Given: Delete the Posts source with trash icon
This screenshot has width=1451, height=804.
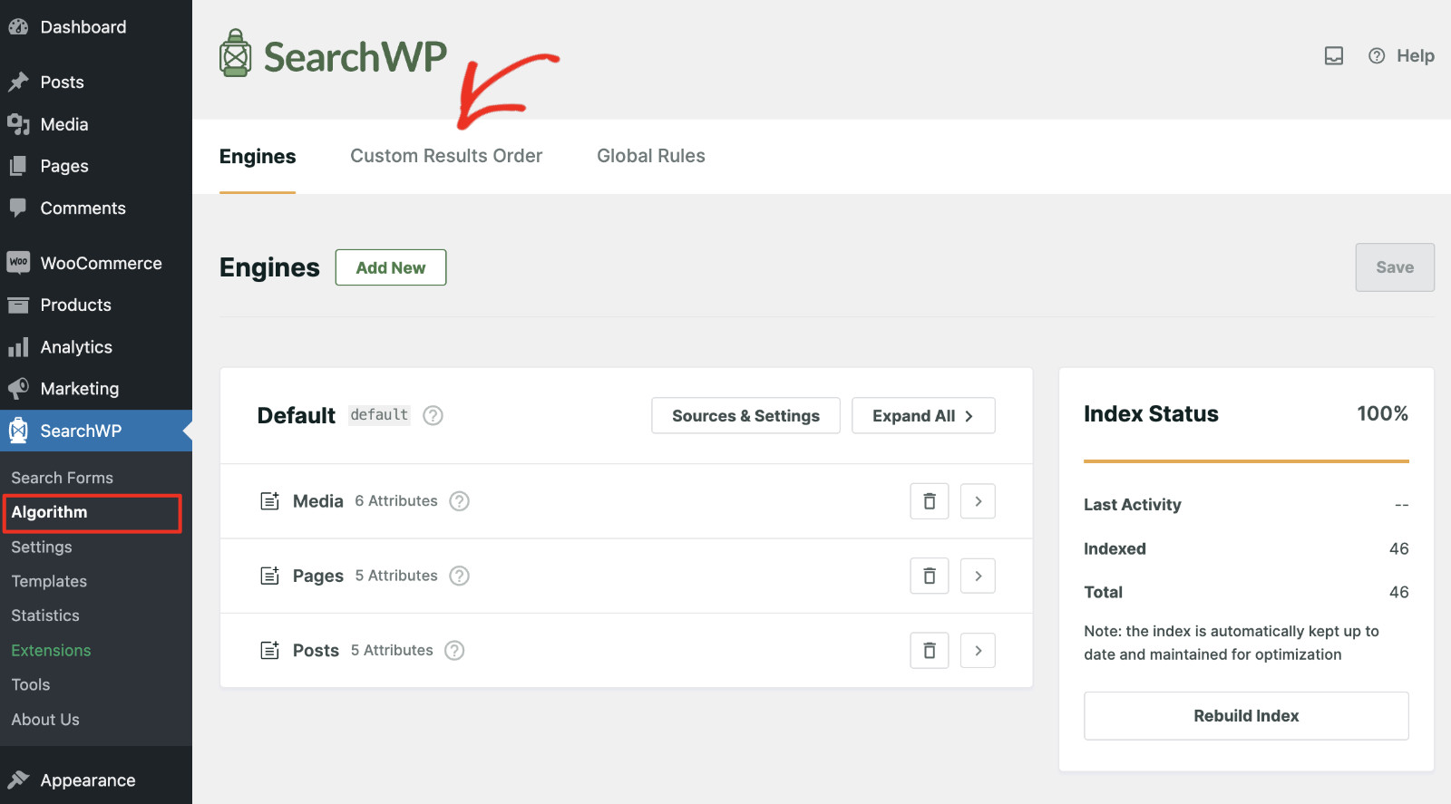Looking at the screenshot, I should tap(930, 651).
